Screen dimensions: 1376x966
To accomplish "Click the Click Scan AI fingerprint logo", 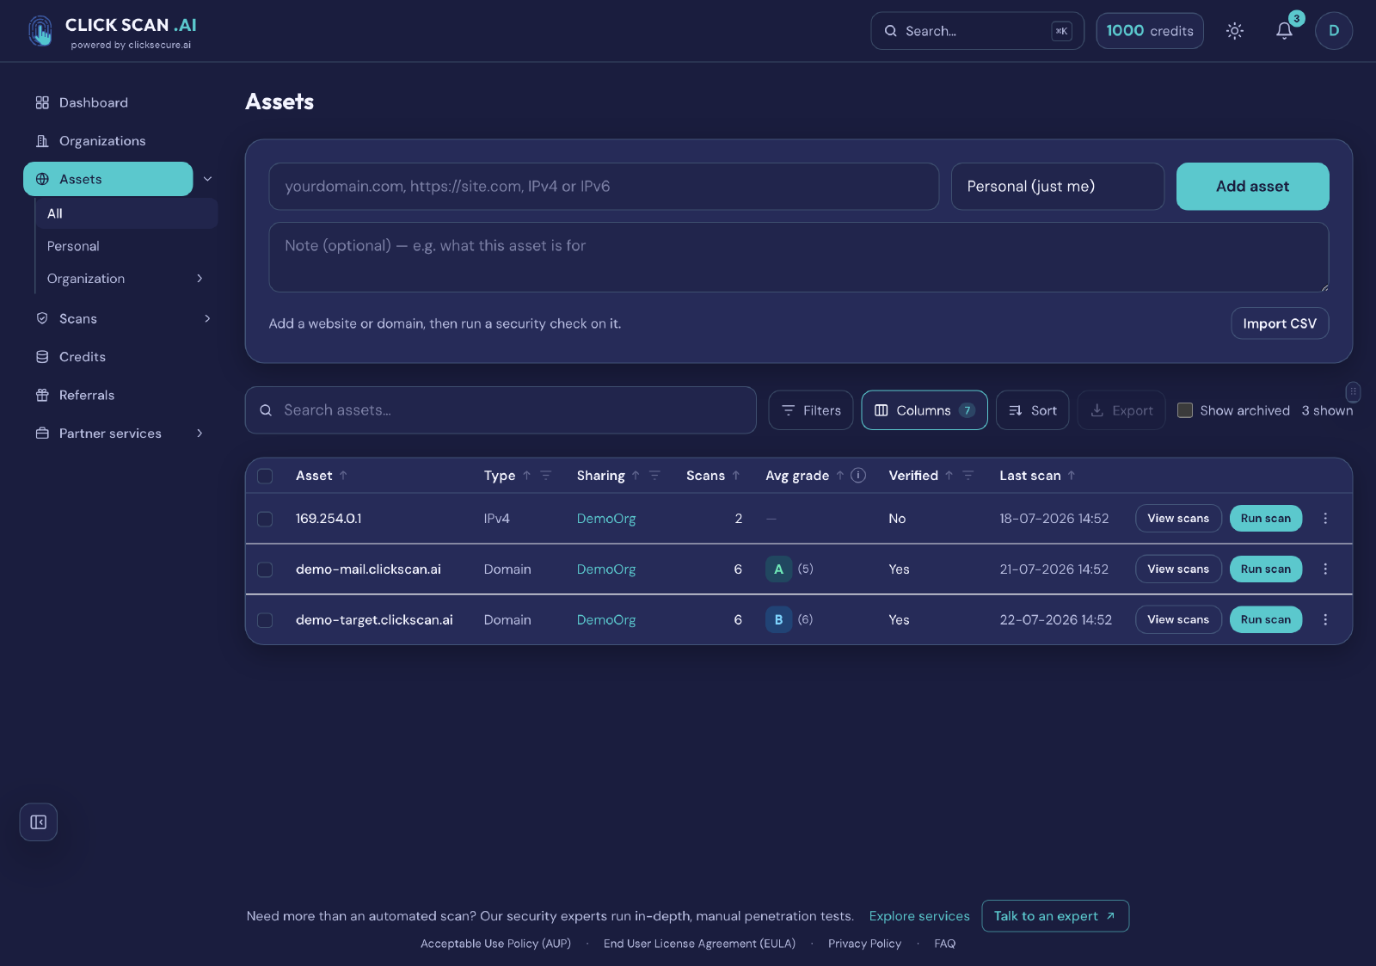I will click(40, 31).
